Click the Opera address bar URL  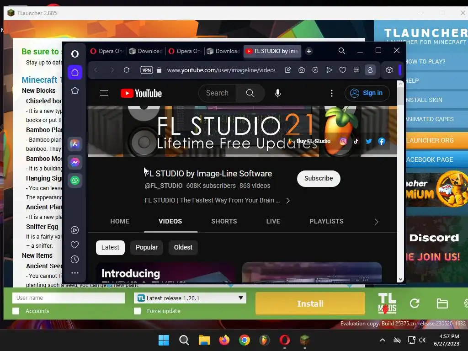[221, 70]
